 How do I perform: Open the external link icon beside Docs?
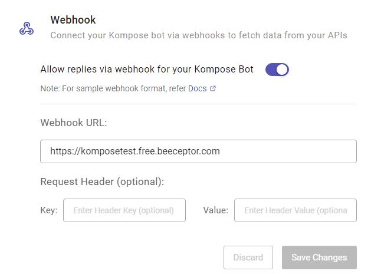(x=213, y=88)
